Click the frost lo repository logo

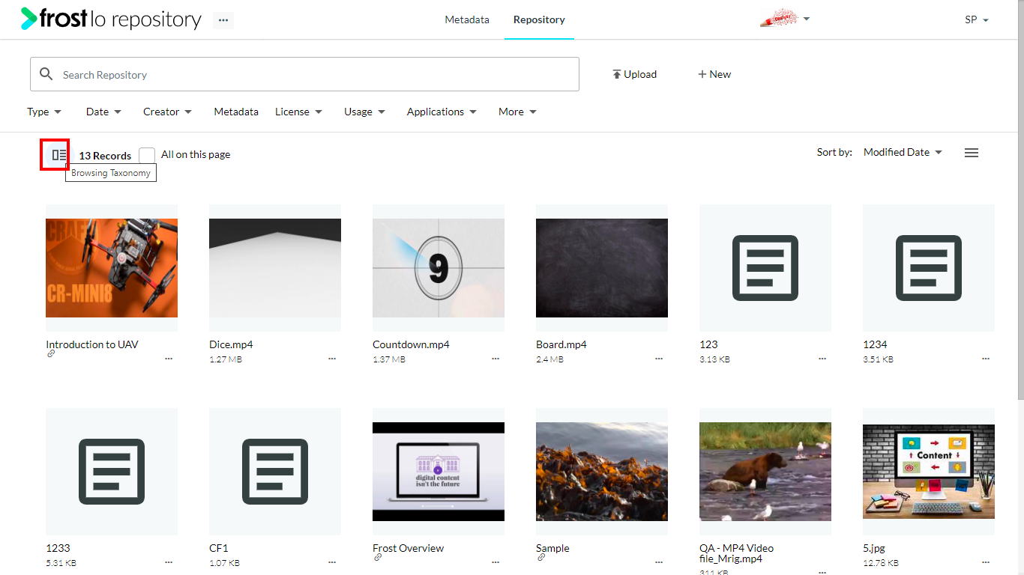point(111,19)
